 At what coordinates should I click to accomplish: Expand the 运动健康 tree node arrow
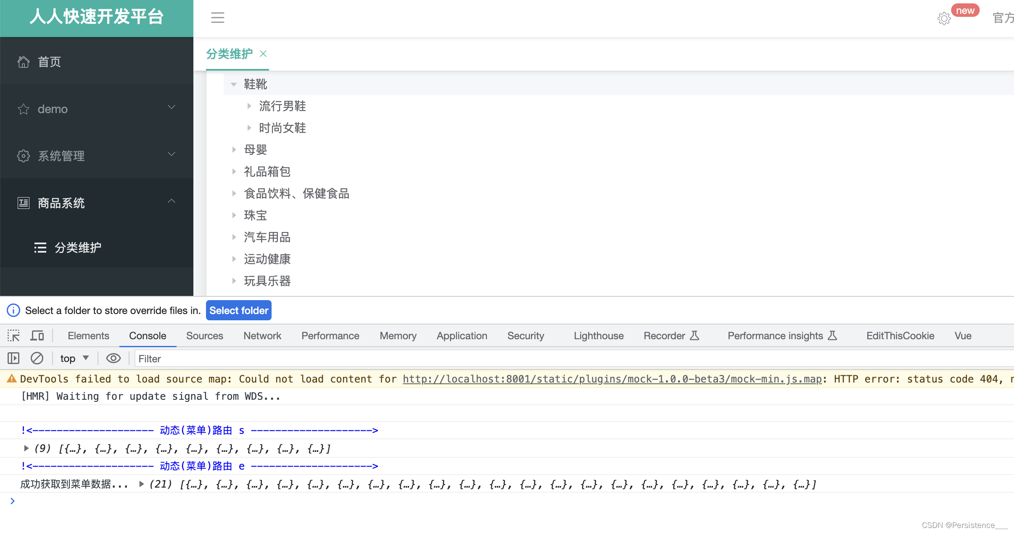pyautogui.click(x=234, y=259)
